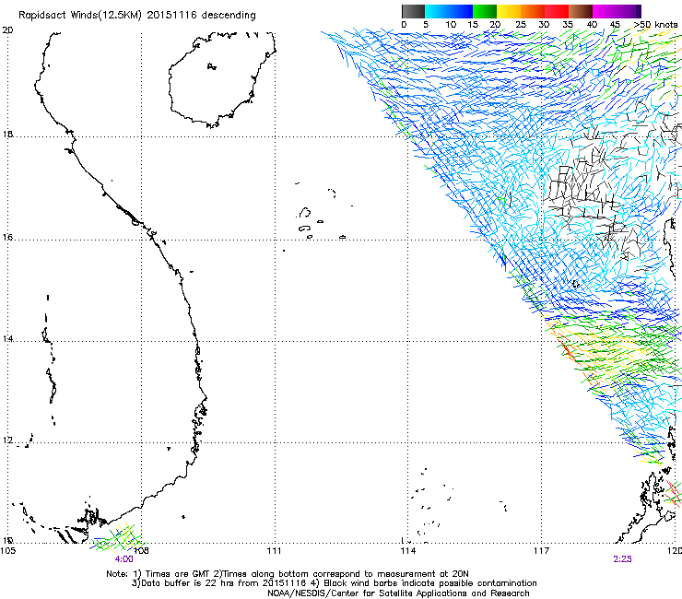The width and height of the screenshot is (682, 599).
Task: Click the latitude label 20
Action: click(7, 30)
